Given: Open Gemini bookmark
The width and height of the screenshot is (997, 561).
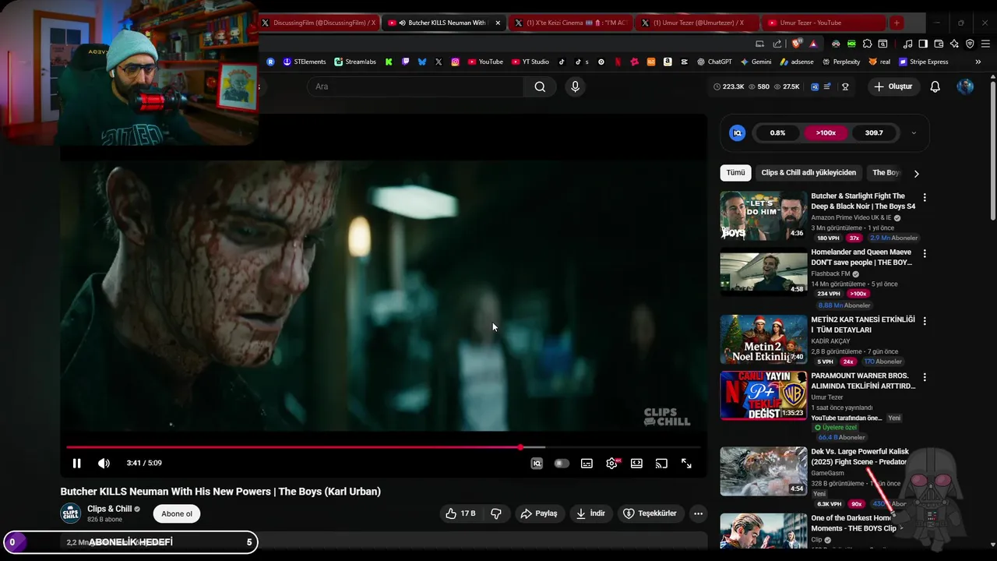Looking at the screenshot, I should click(756, 62).
